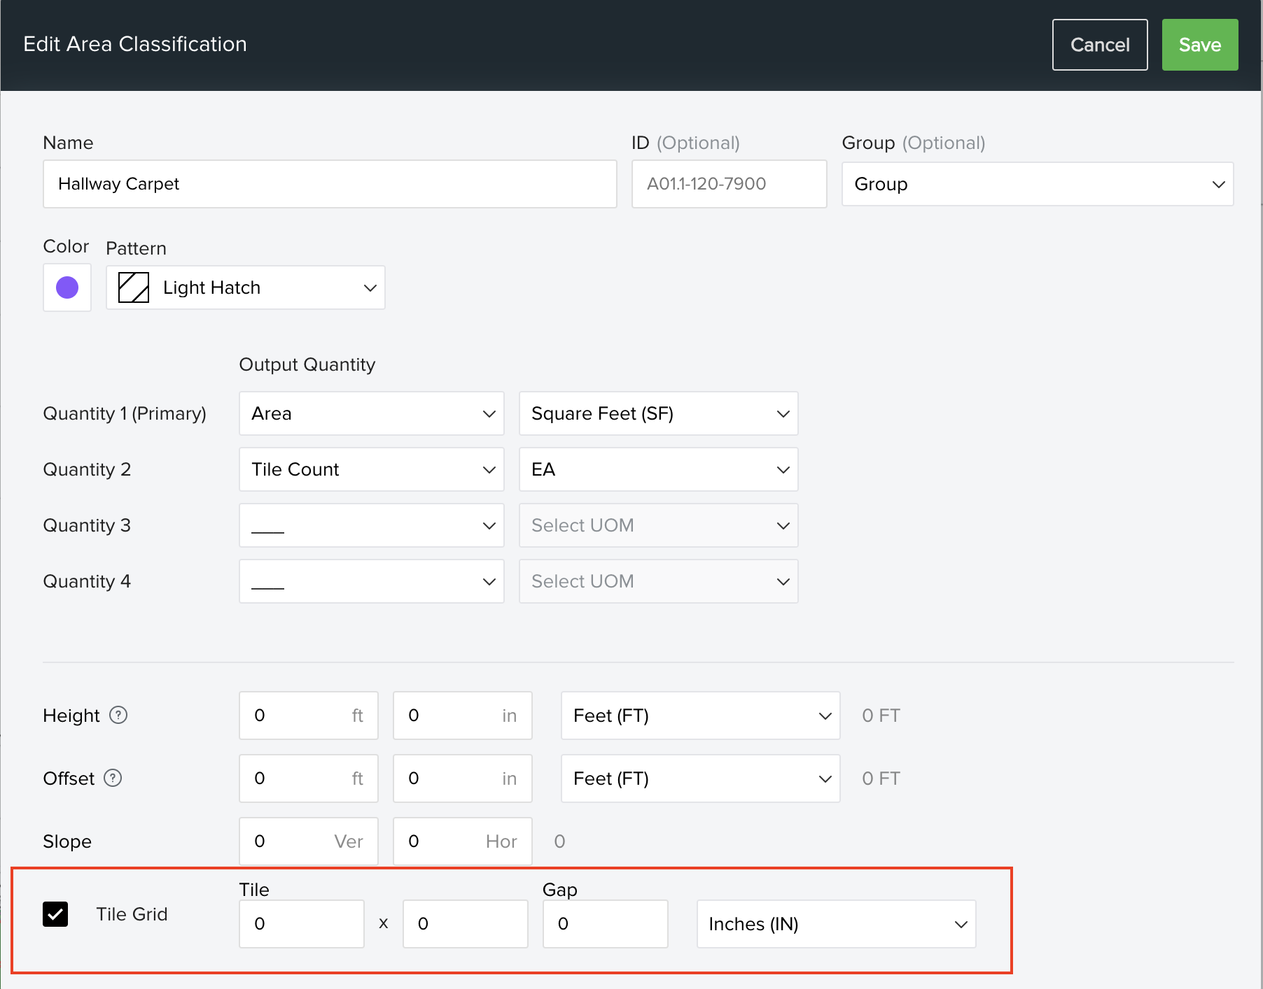Click the Height help question mark icon

tap(119, 715)
